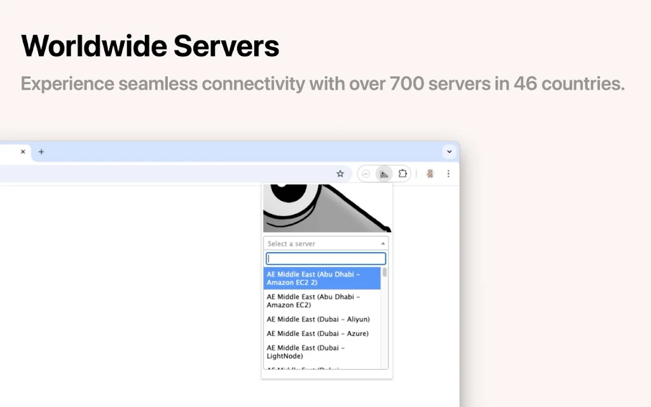Click the circular gauge extension icon
Viewport: 651px width, 407px height.
tap(366, 174)
